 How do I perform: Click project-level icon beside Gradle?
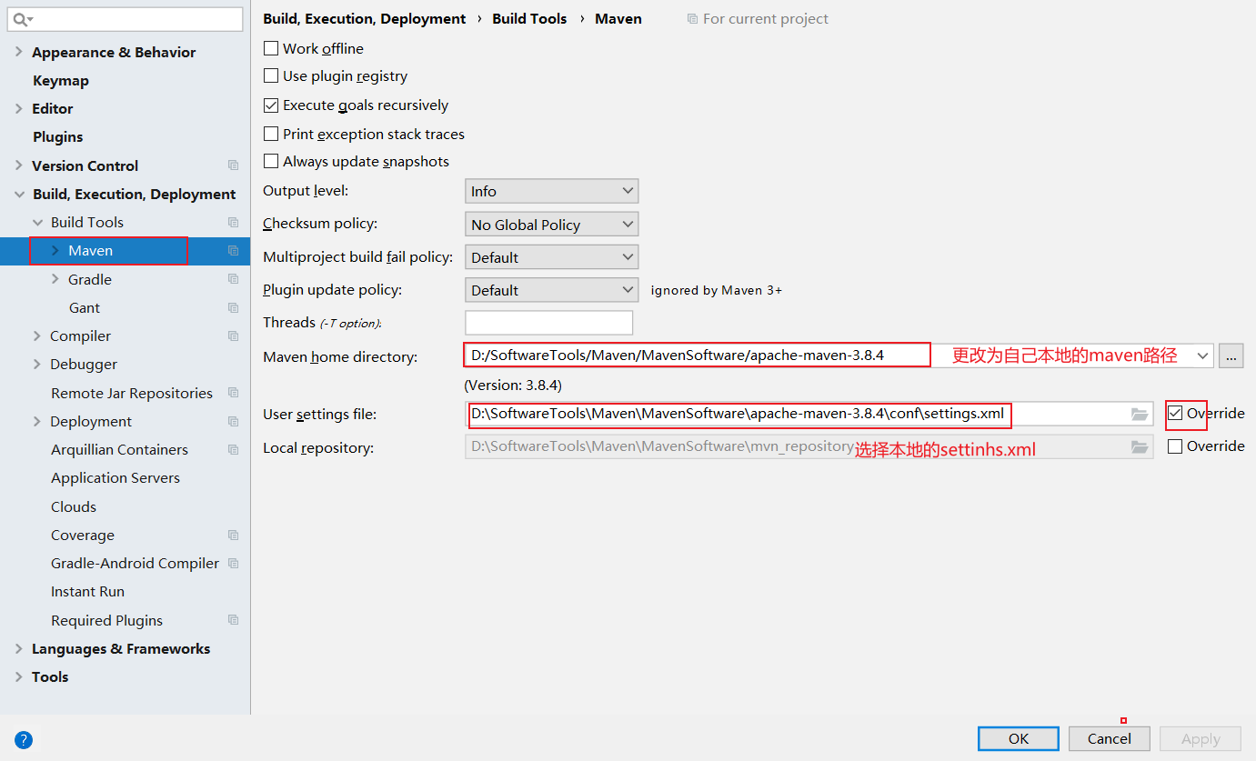[233, 279]
